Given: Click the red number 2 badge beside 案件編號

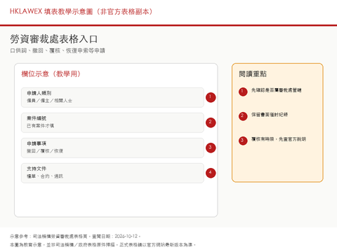Looking at the screenshot, I should (x=211, y=122).
